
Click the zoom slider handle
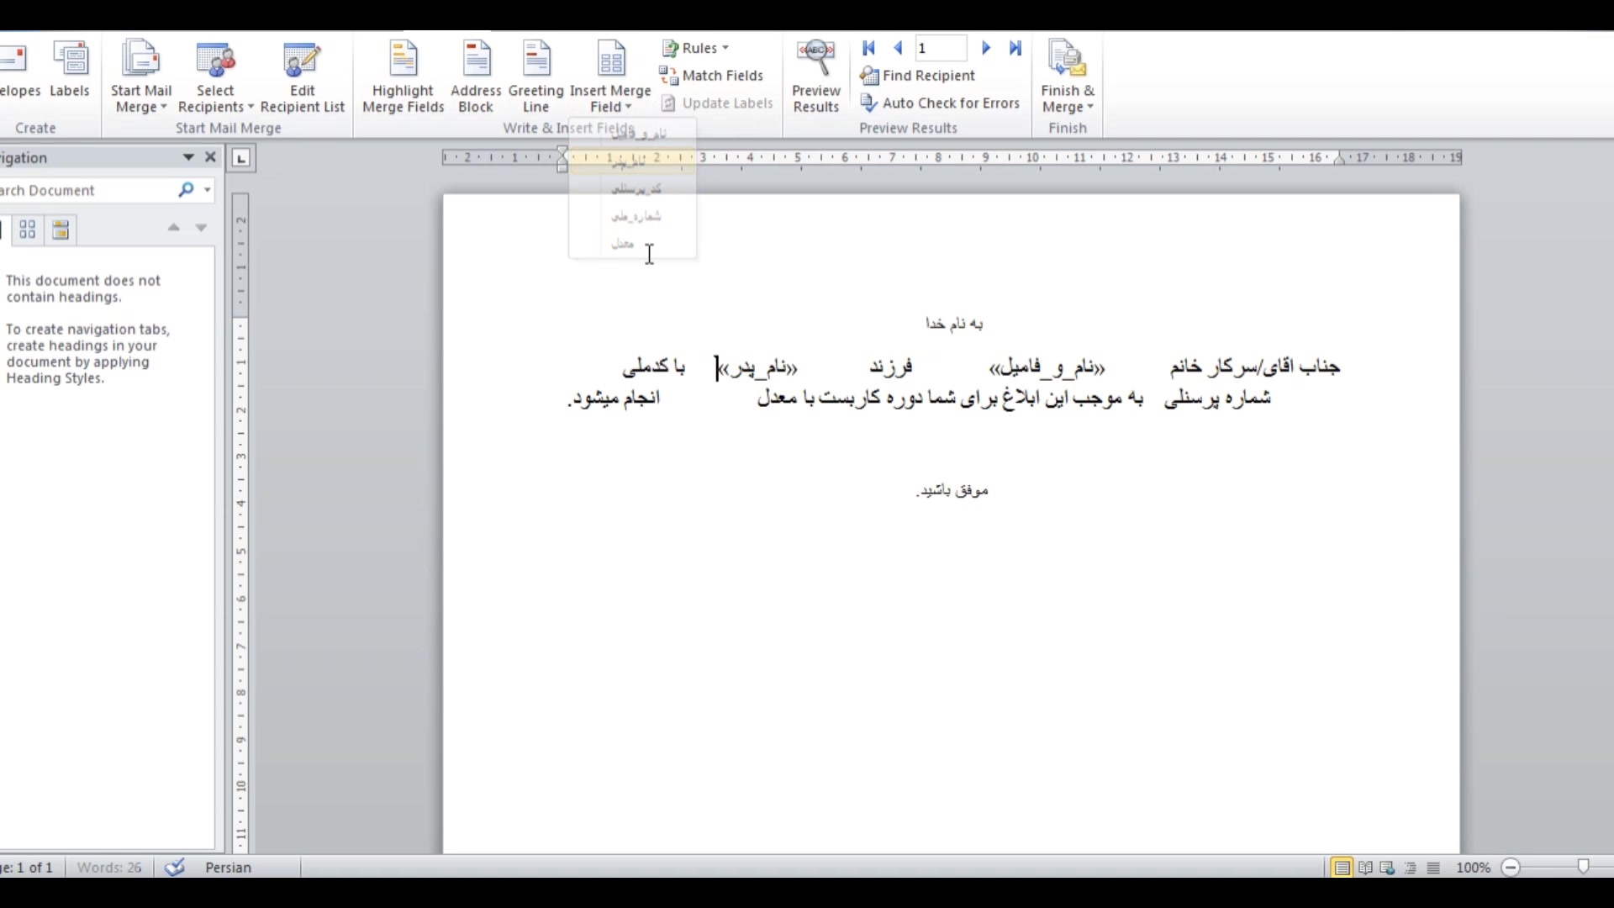[x=1584, y=867]
